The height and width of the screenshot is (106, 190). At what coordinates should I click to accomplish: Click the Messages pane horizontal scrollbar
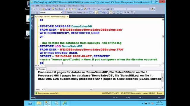[91, 90]
